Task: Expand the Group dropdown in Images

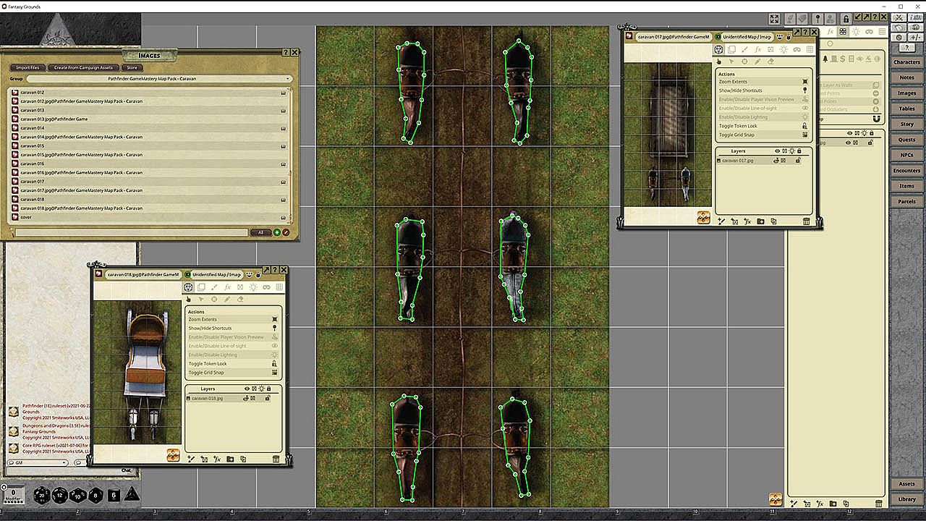Action: point(159,78)
